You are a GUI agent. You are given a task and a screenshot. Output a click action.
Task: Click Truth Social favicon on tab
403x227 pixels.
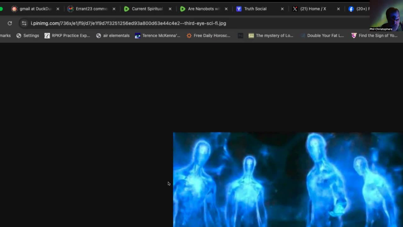tap(239, 9)
